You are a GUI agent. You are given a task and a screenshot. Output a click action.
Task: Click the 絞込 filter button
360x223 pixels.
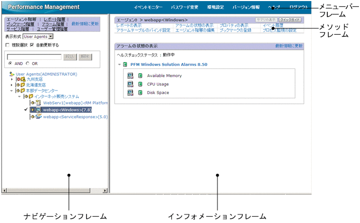pyautogui.click(x=70, y=57)
